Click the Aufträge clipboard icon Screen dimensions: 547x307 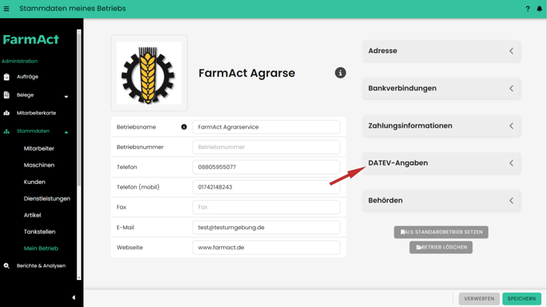point(6,77)
